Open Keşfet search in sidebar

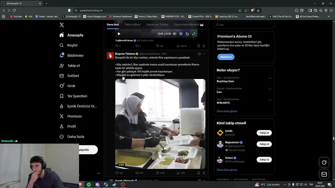pos(69,45)
